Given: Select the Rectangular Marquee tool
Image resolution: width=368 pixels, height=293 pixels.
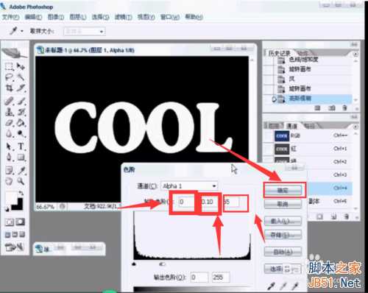Looking at the screenshot, I should (x=10, y=66).
